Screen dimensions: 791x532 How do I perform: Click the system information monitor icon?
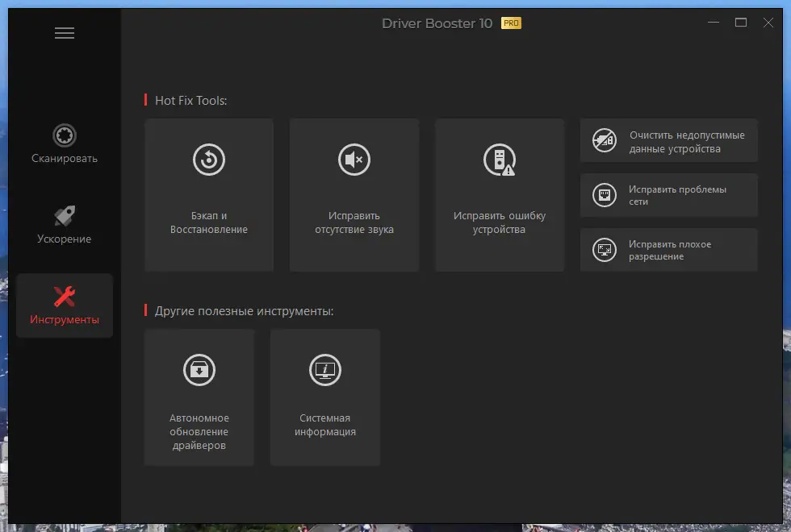click(x=324, y=370)
